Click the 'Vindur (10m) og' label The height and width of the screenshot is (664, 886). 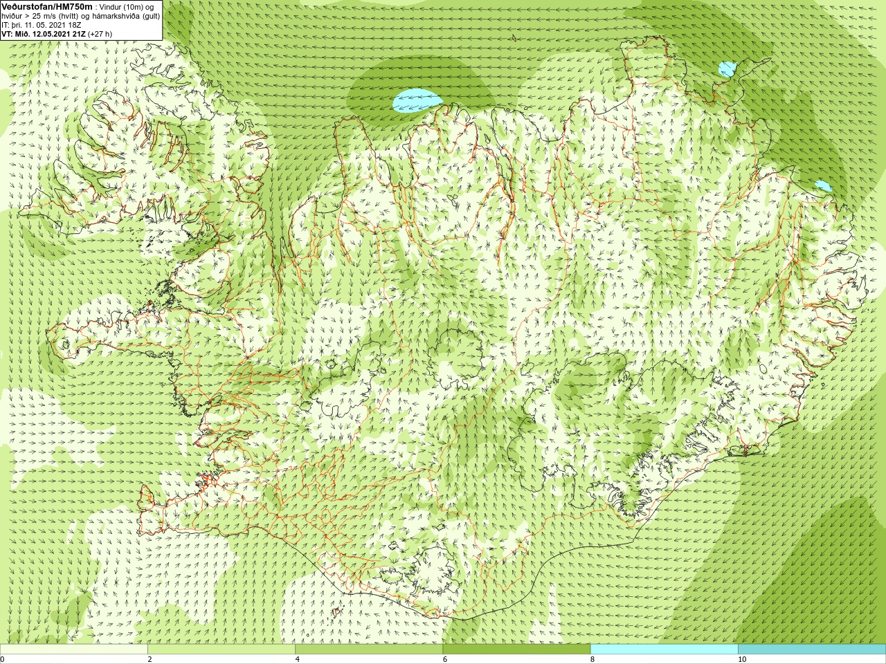tap(128, 7)
